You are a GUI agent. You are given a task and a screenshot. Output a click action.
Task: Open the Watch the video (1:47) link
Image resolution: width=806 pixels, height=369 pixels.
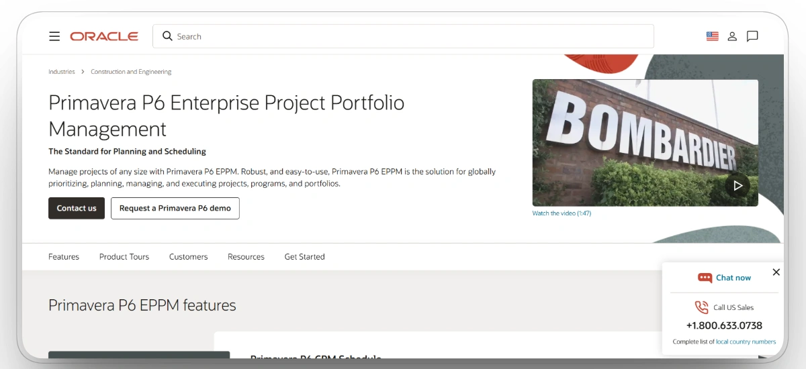562,213
